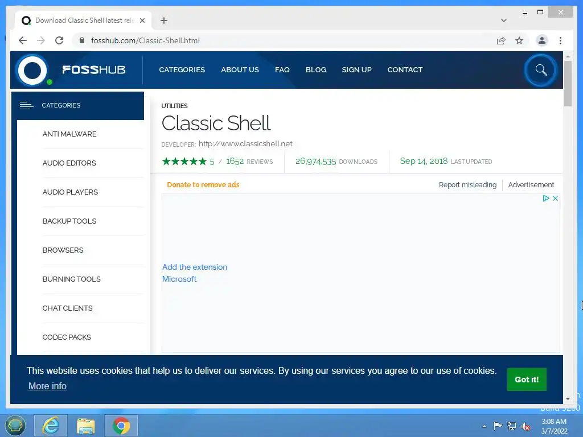Select the Download Classic Shell browser tab
583x437 pixels.
pos(83,20)
